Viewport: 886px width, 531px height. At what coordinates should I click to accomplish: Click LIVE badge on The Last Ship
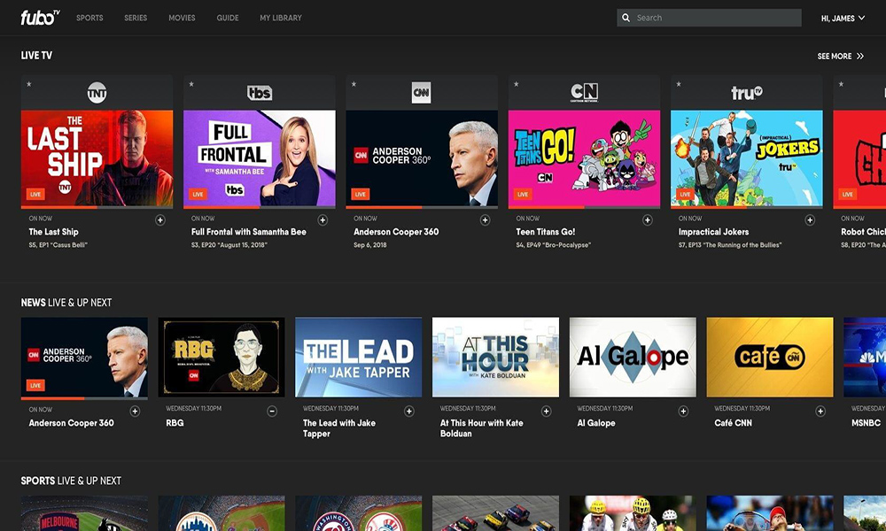coord(35,194)
